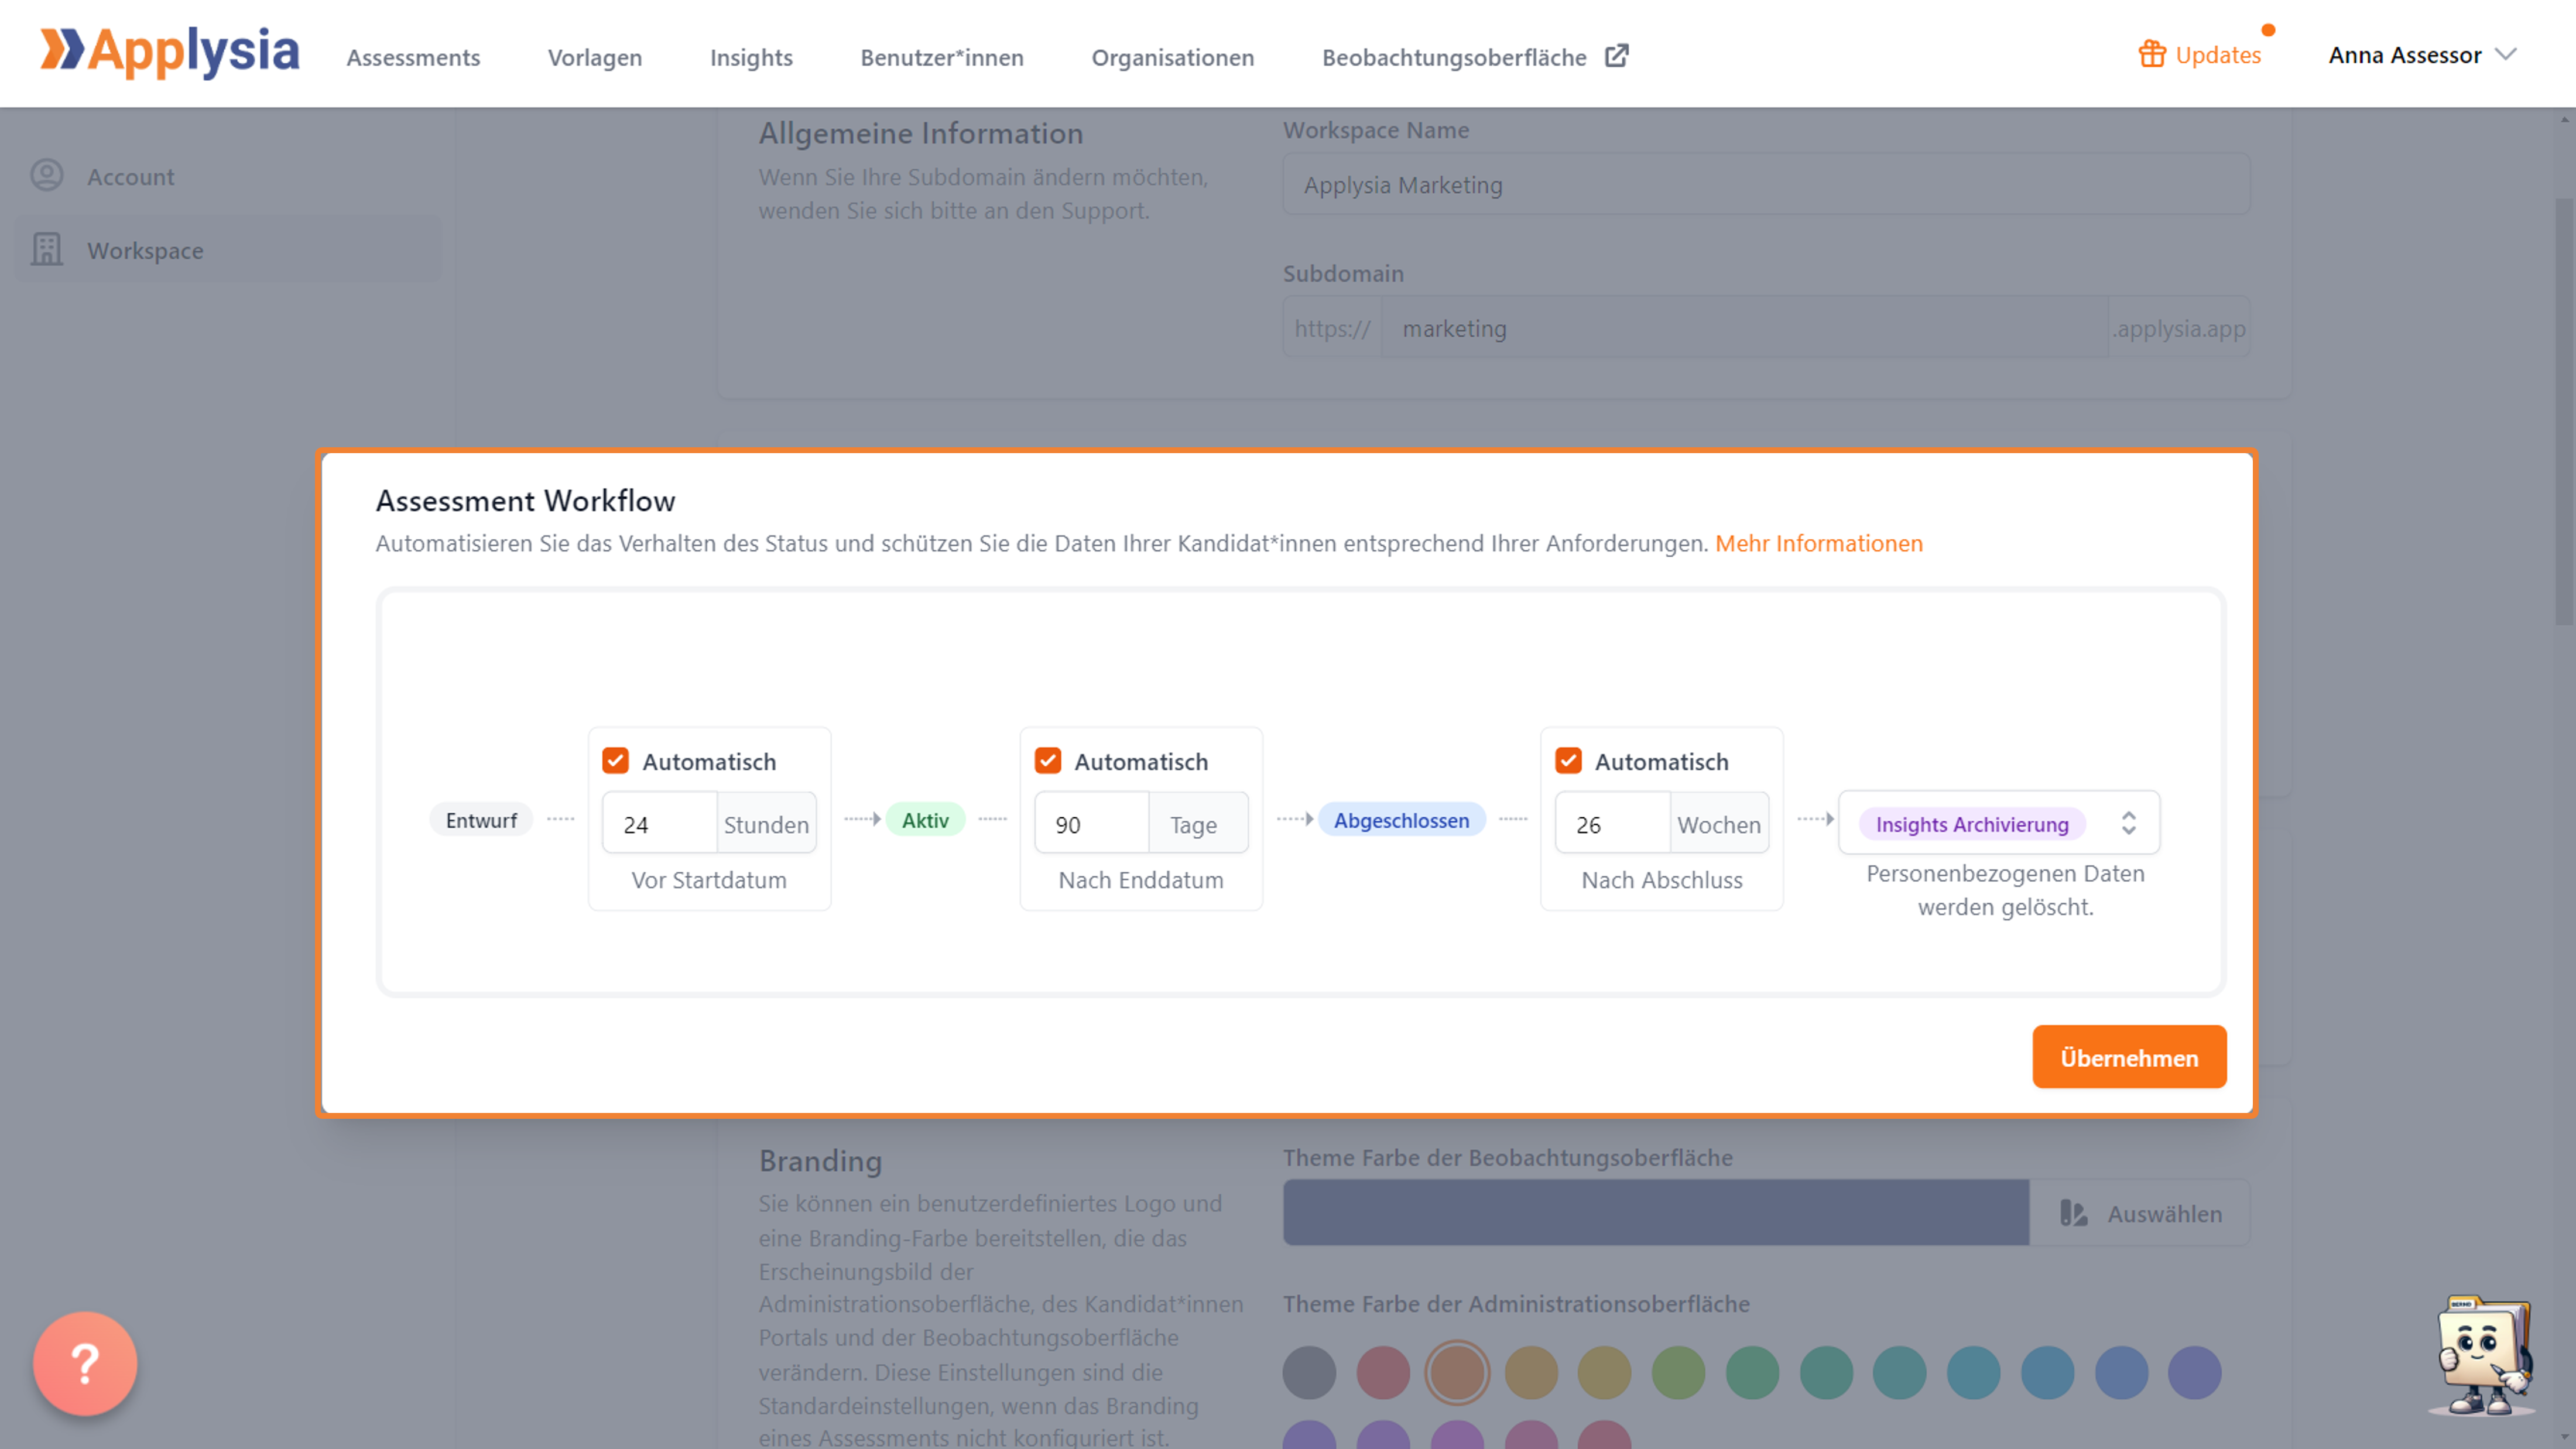Click the Subdomain marketing field
The width and height of the screenshot is (2576, 1449).
click(1744, 328)
